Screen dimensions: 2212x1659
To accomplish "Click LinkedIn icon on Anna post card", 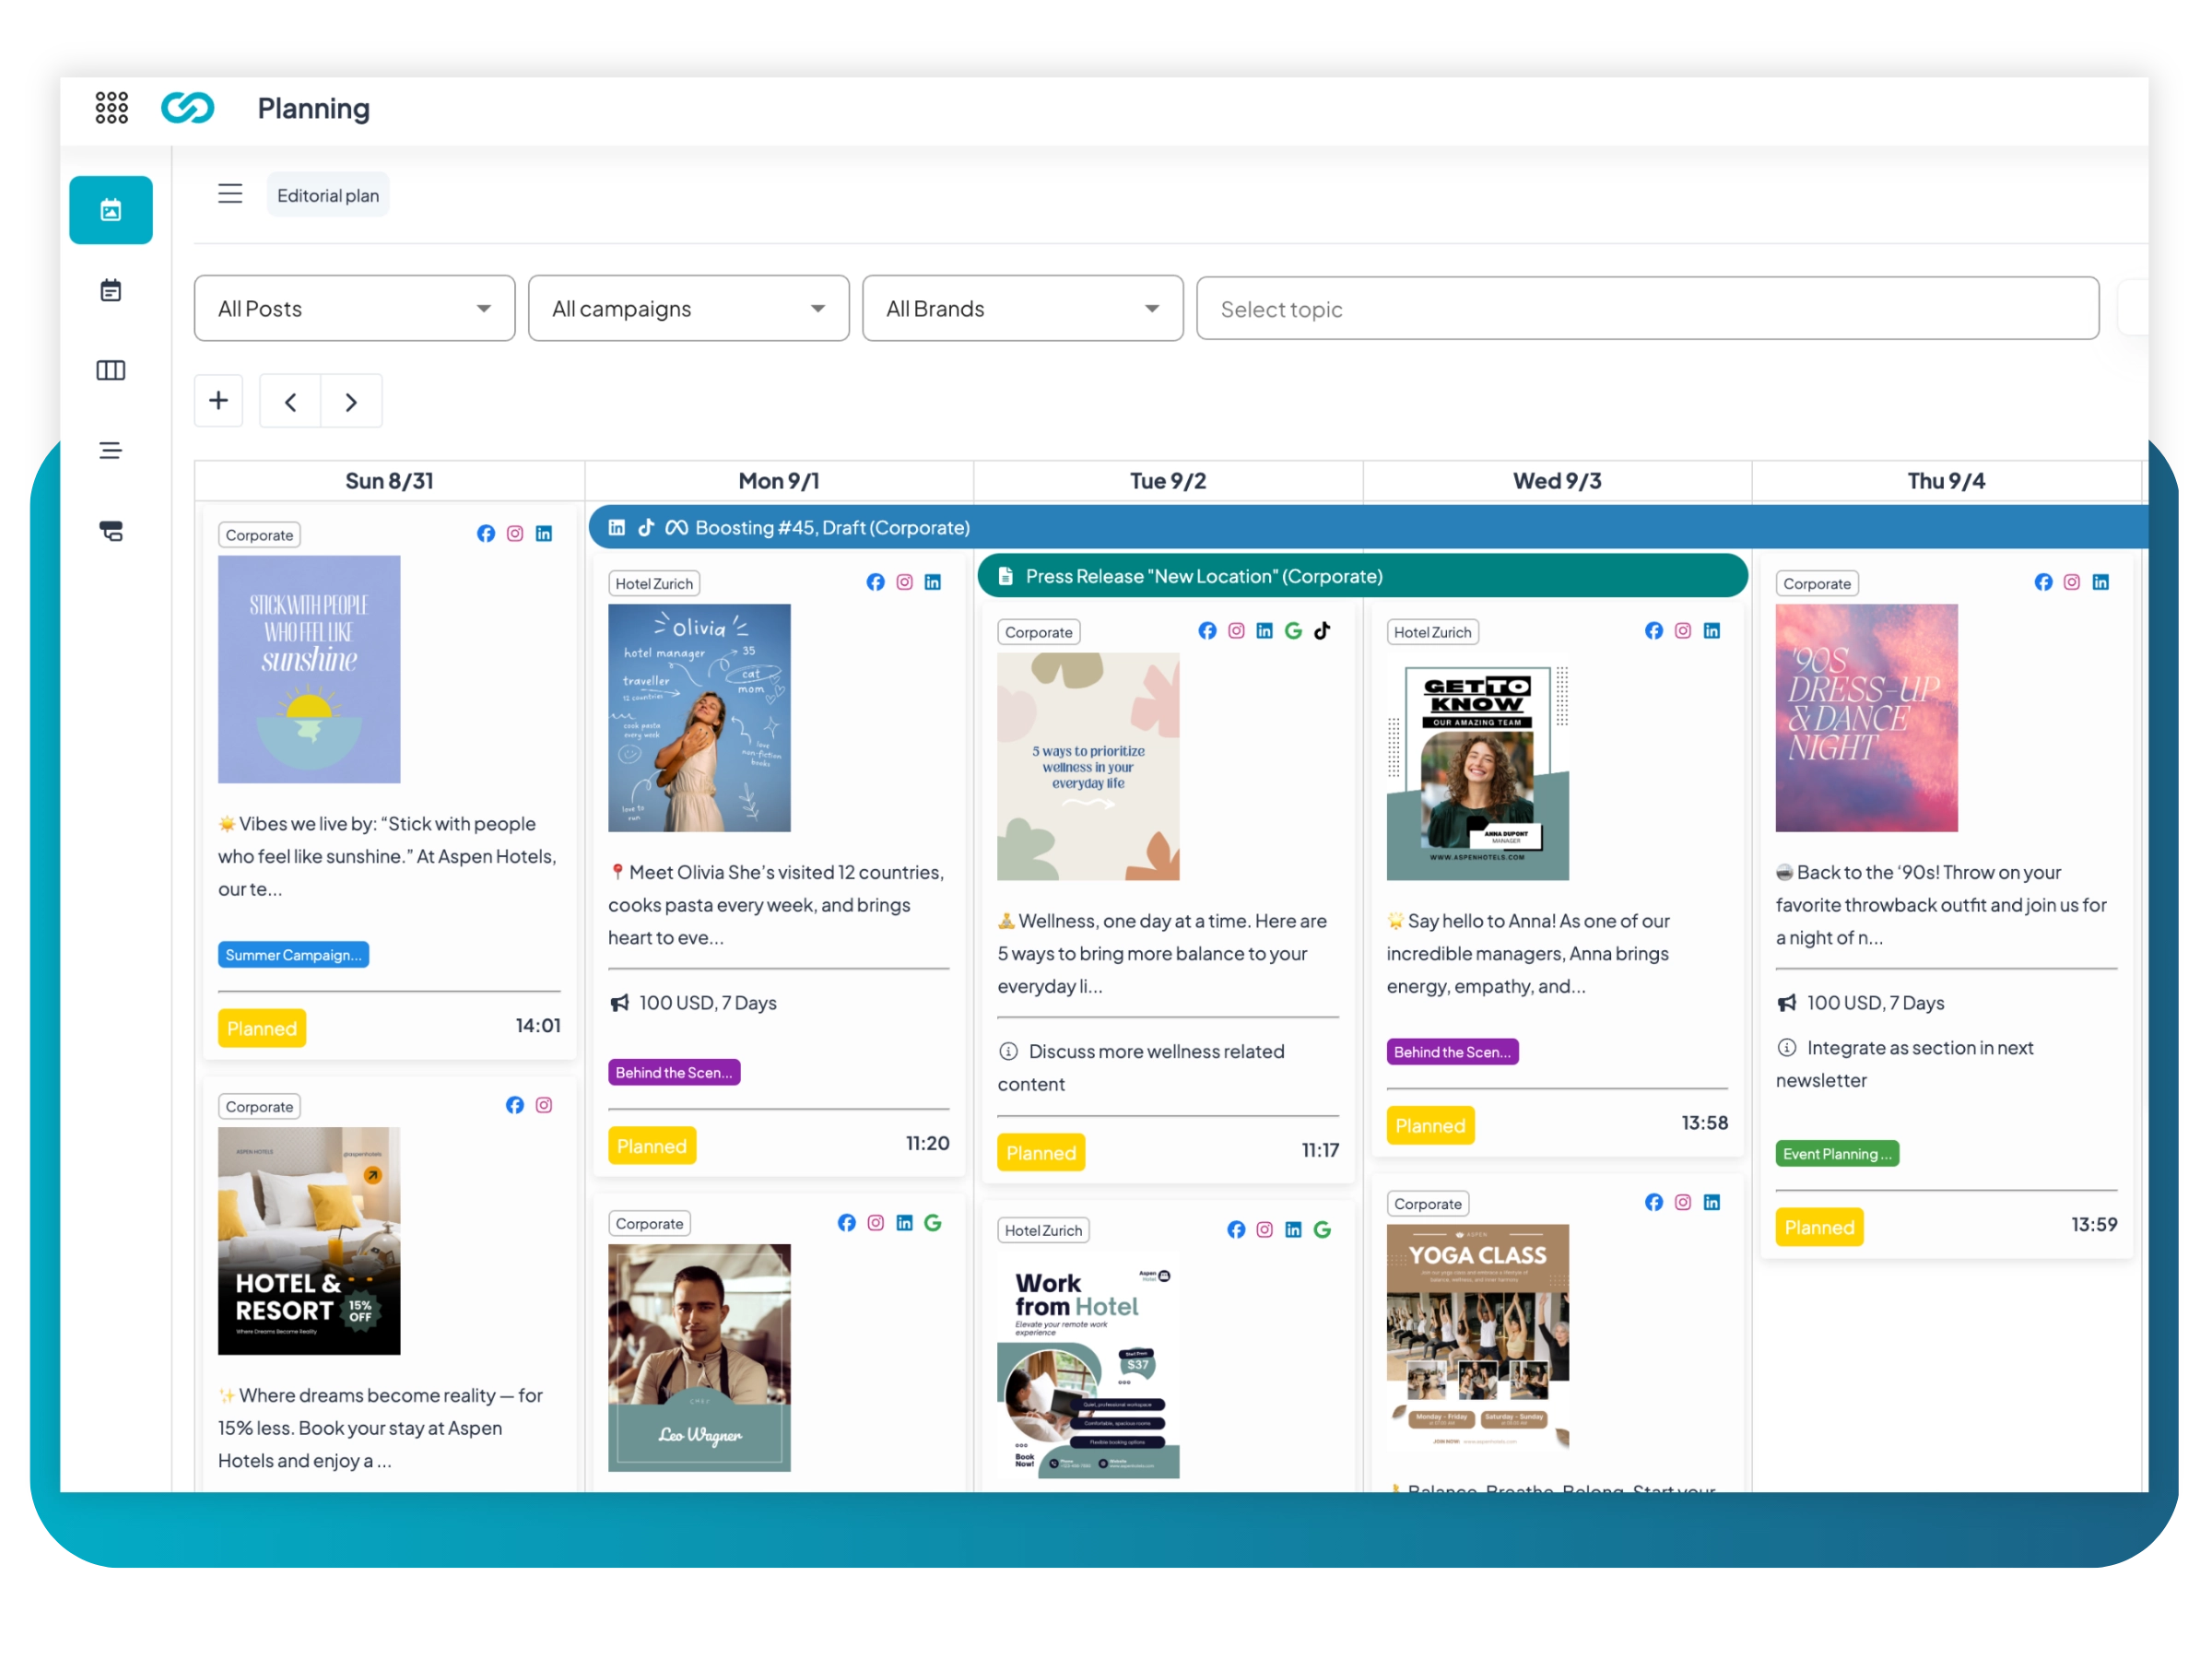I will [1711, 630].
